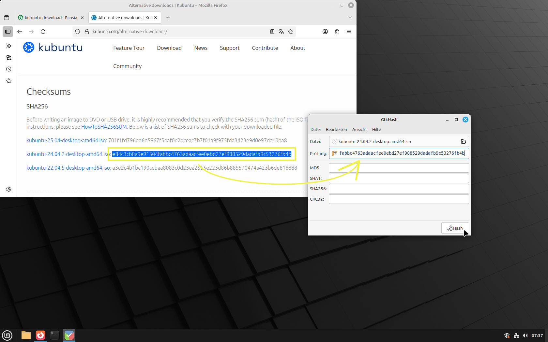The height and width of the screenshot is (342, 548).
Task: Open the network tray icon
Action: click(x=516, y=335)
